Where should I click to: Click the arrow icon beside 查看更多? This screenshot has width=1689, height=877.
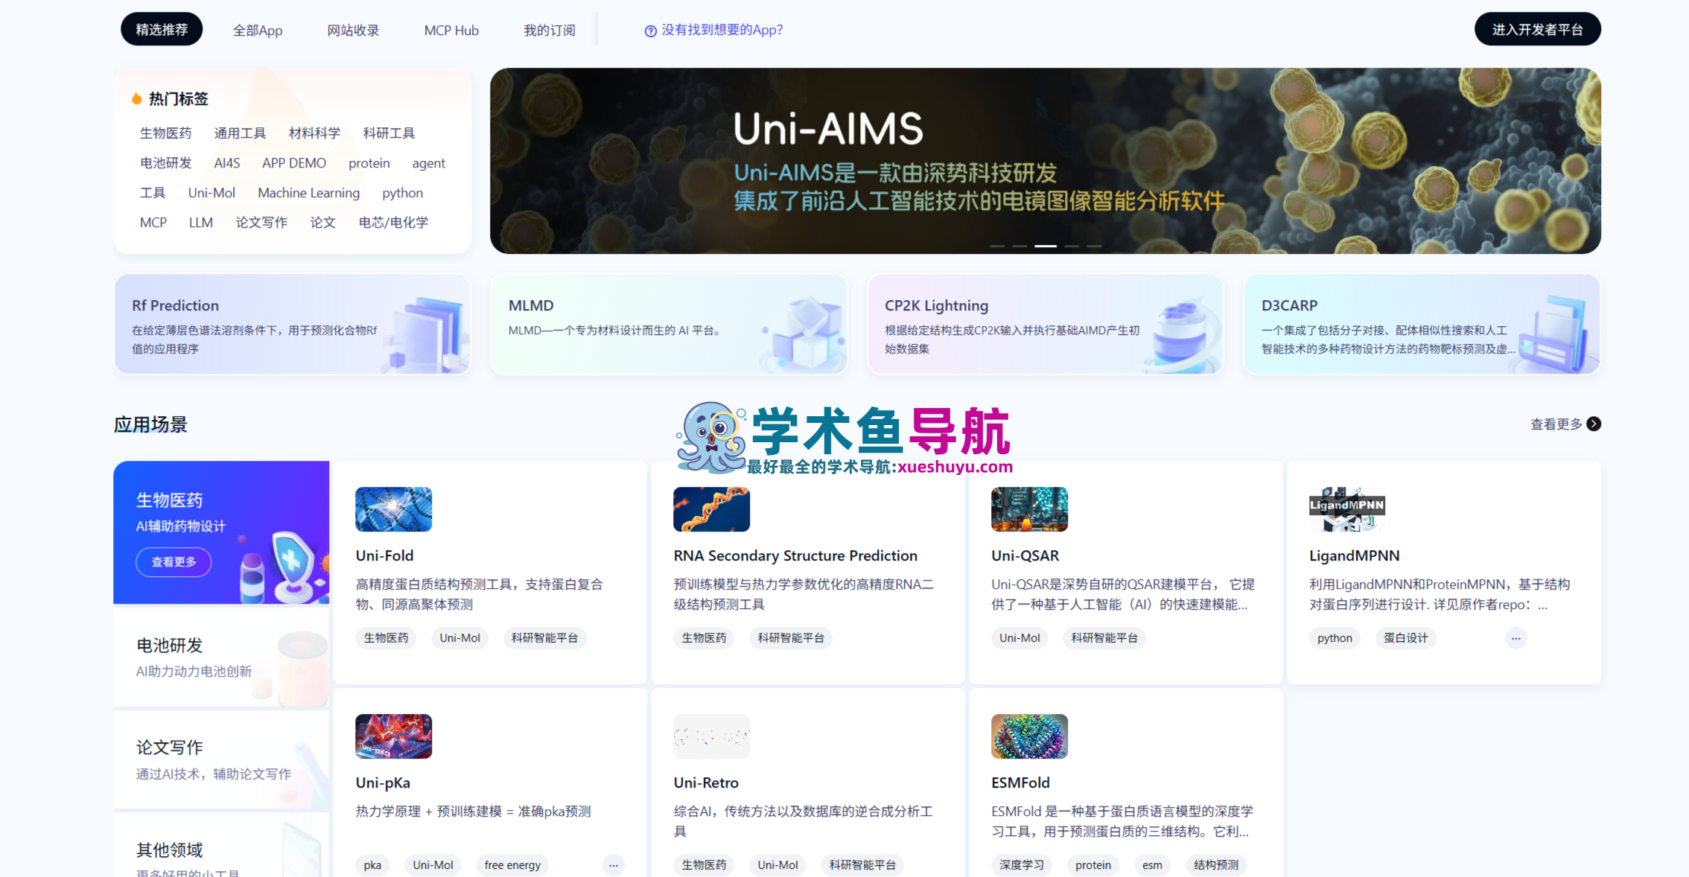click(x=1594, y=424)
